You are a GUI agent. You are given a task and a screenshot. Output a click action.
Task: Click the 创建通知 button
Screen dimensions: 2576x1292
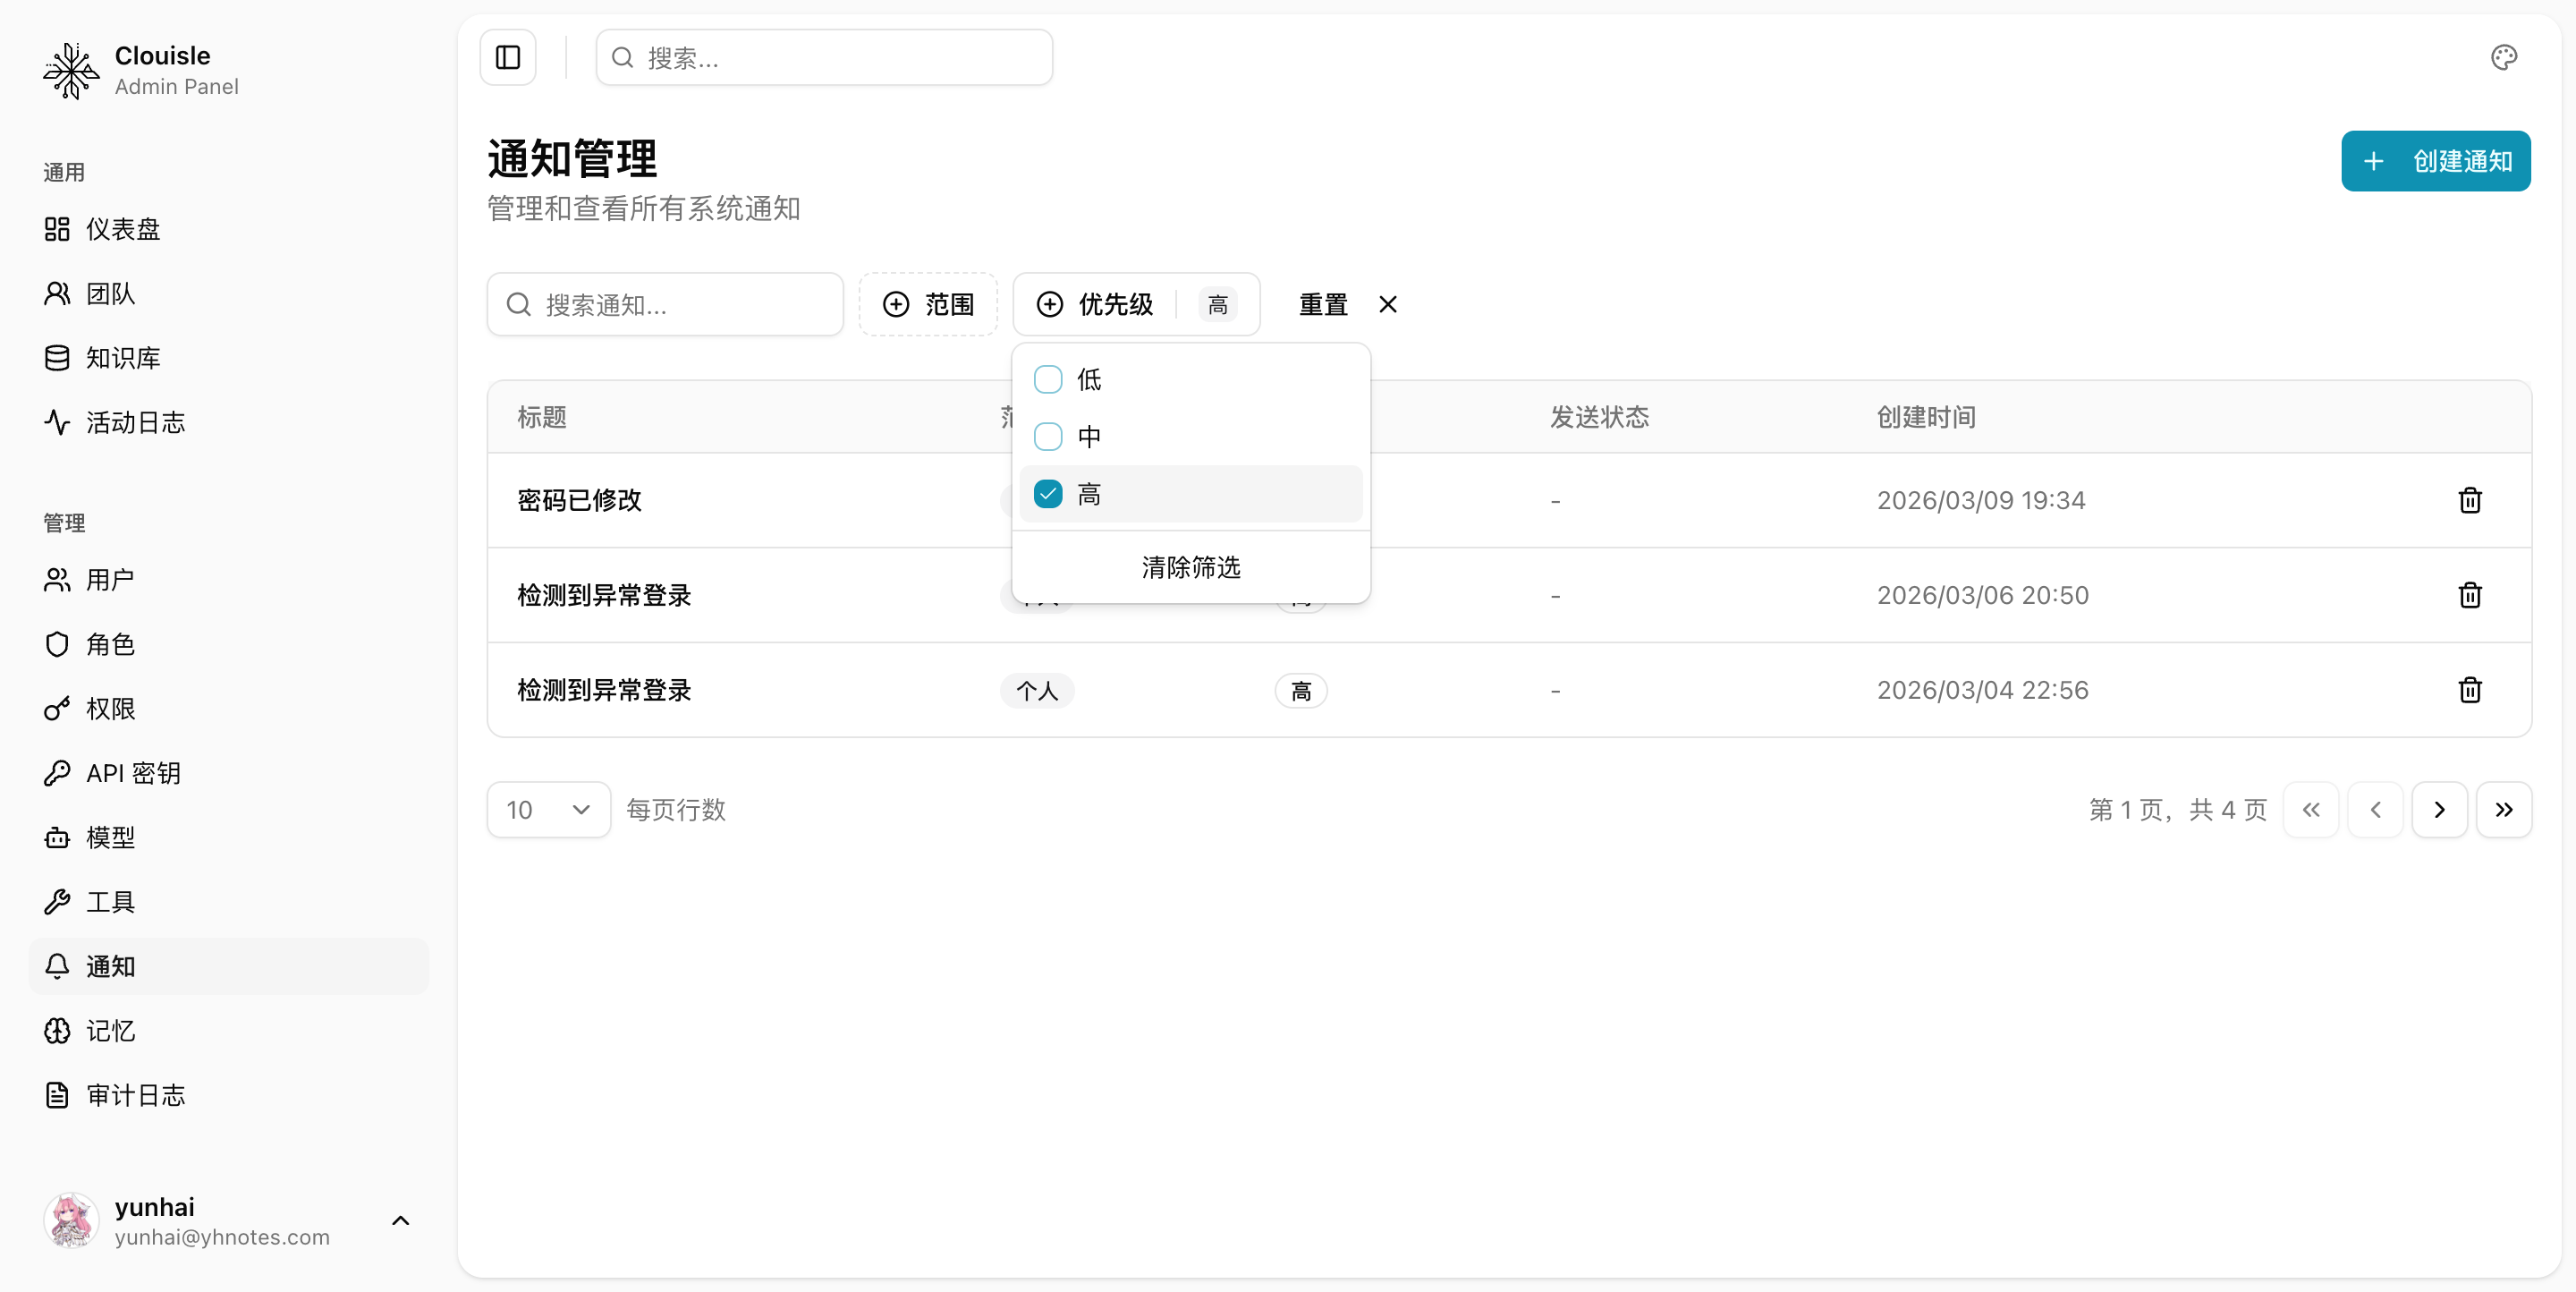[2435, 160]
